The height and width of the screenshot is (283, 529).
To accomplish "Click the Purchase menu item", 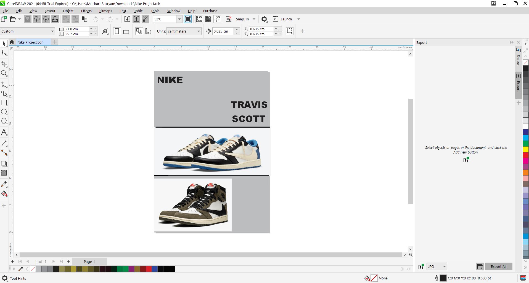I will coord(210,11).
